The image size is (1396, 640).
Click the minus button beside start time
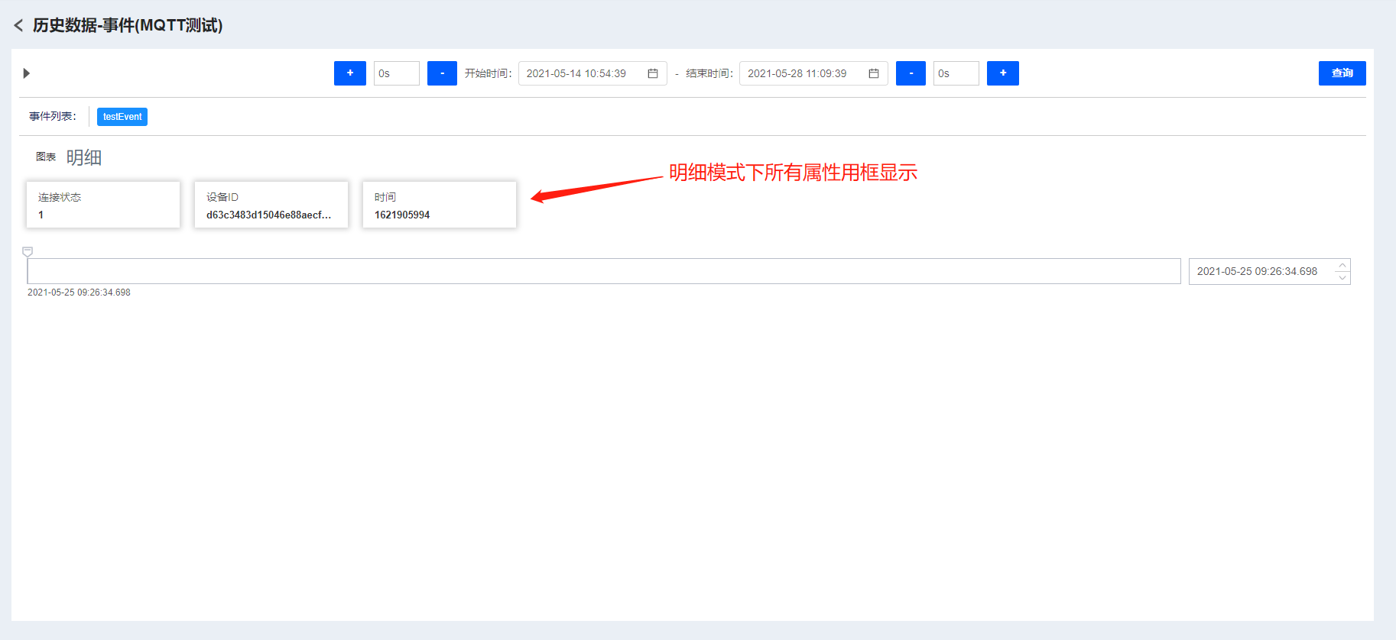coord(442,73)
